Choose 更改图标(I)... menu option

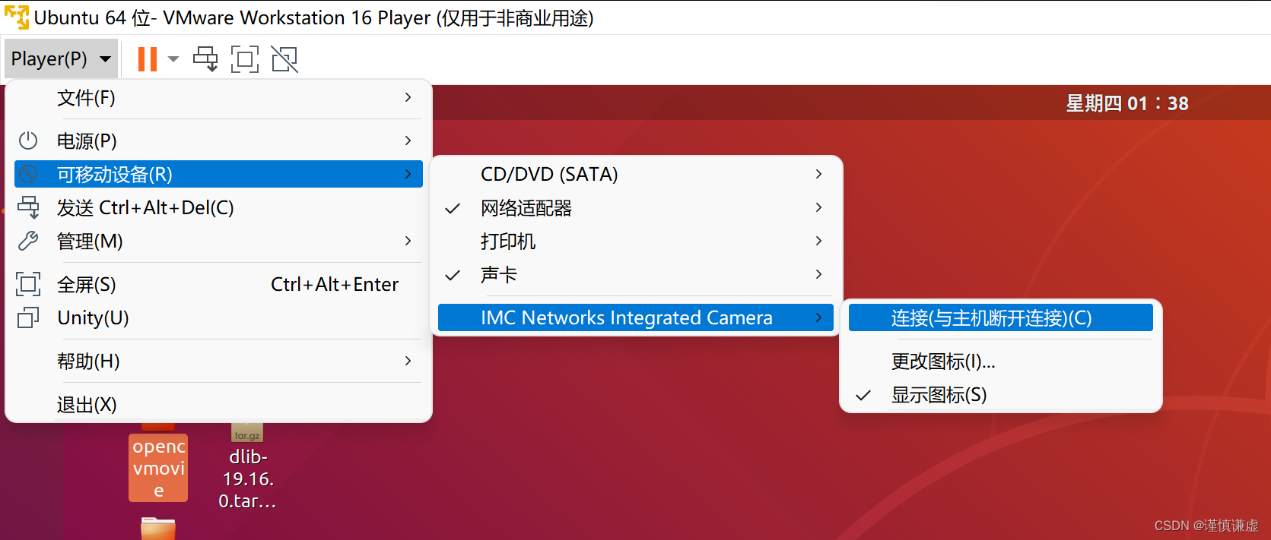click(1001, 361)
